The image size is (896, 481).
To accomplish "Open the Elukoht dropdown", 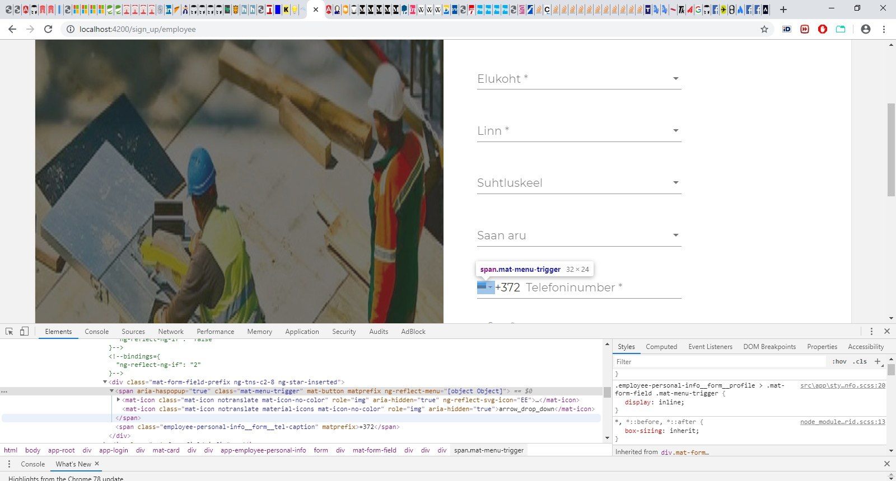I will tap(579, 79).
